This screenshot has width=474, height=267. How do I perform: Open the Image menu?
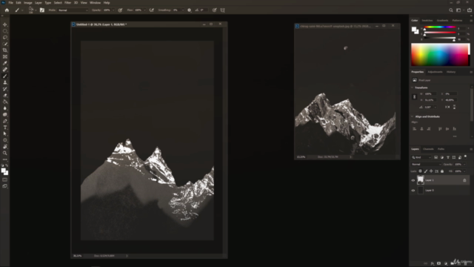tap(28, 3)
